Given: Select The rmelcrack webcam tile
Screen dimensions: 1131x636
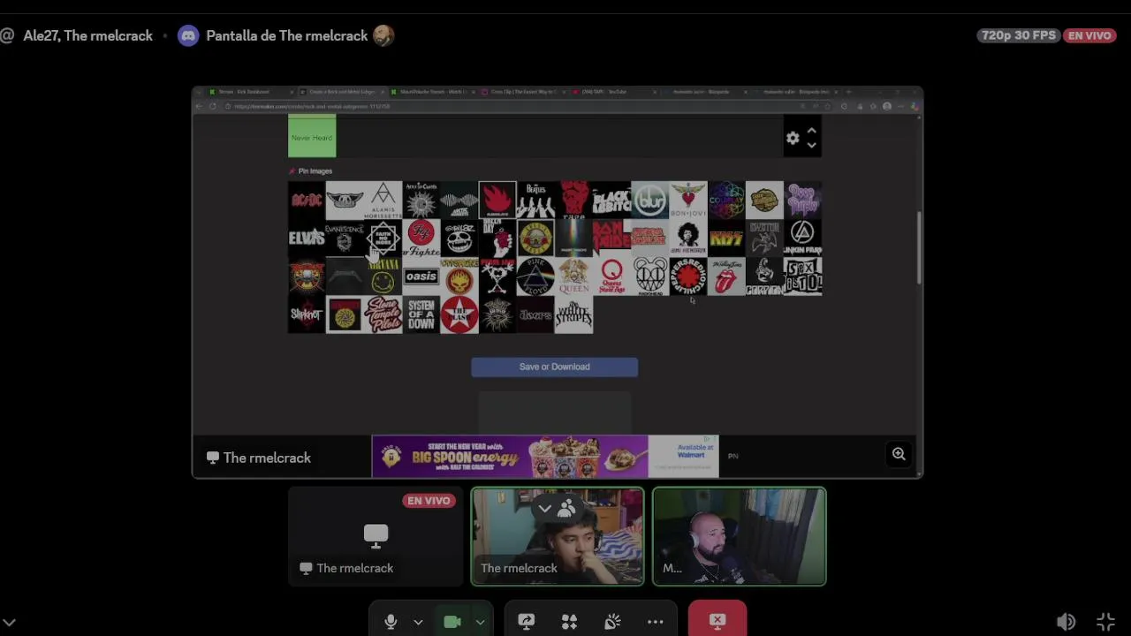Looking at the screenshot, I should tap(558, 537).
